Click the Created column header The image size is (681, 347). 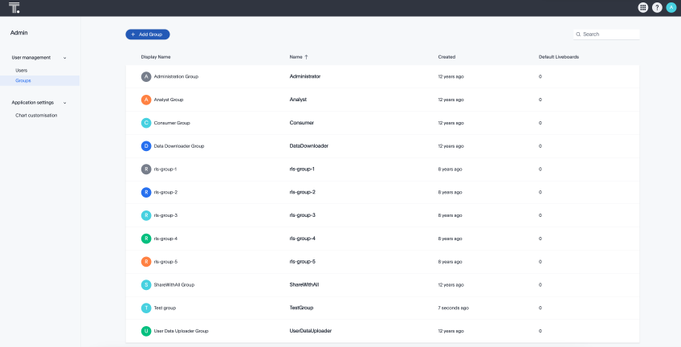pos(447,57)
